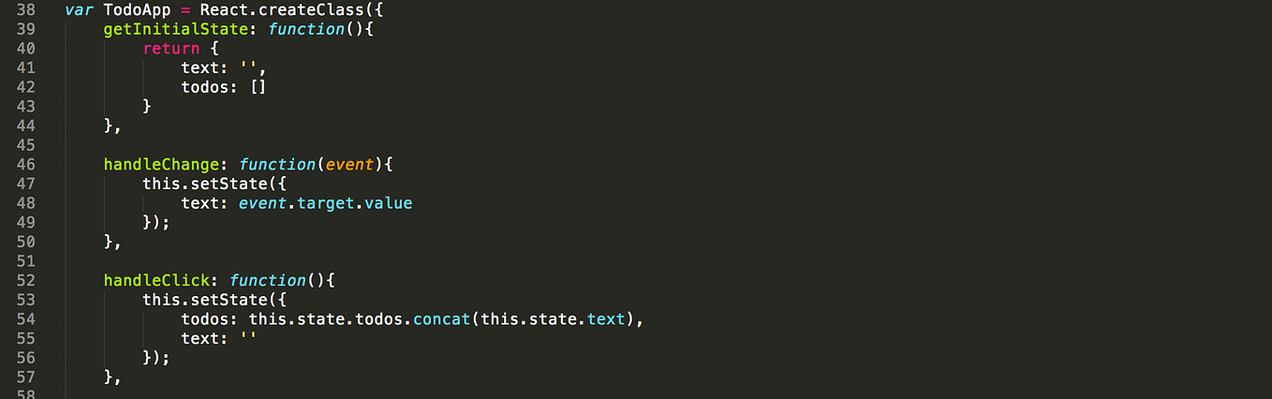Click line number 52 in the gutter
The image size is (1272, 399).
(x=26, y=281)
